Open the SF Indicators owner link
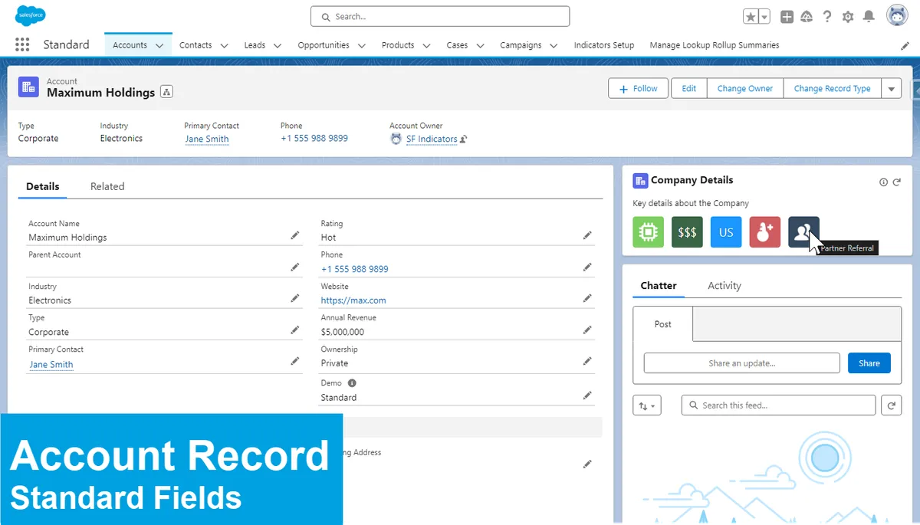The image size is (920, 525). click(432, 139)
